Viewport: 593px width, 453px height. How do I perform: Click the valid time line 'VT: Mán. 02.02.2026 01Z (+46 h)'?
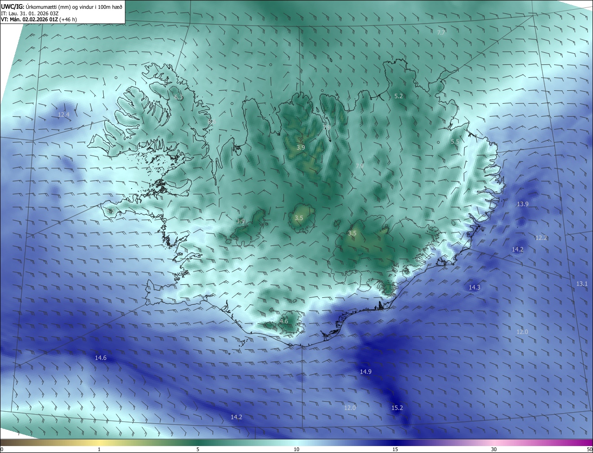point(39,20)
